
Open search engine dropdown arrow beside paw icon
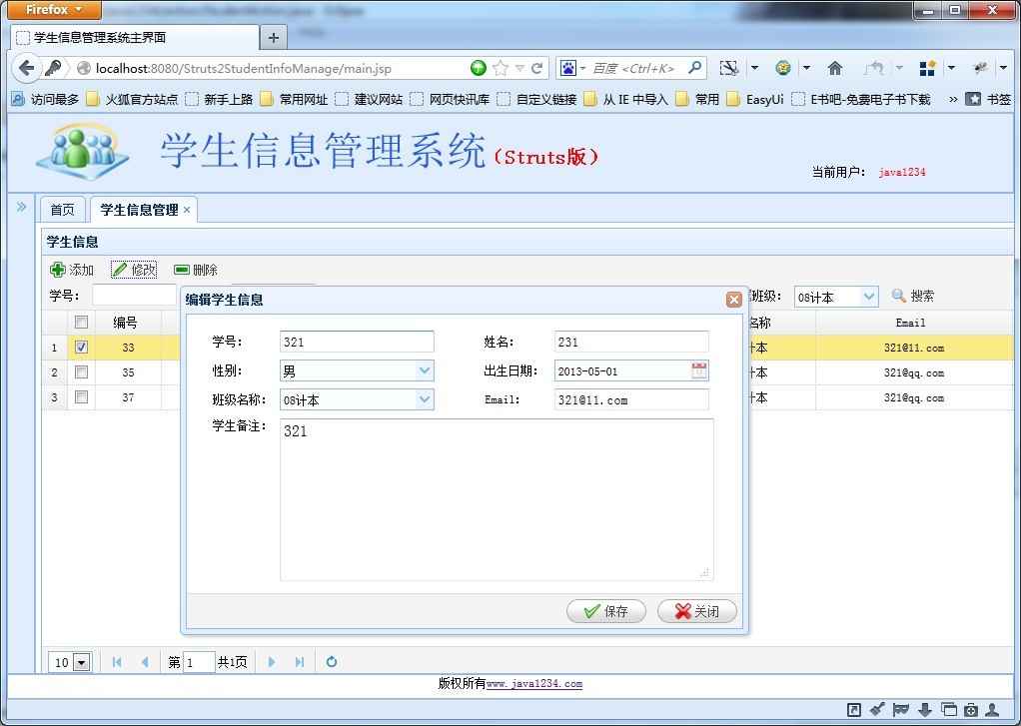tap(582, 68)
